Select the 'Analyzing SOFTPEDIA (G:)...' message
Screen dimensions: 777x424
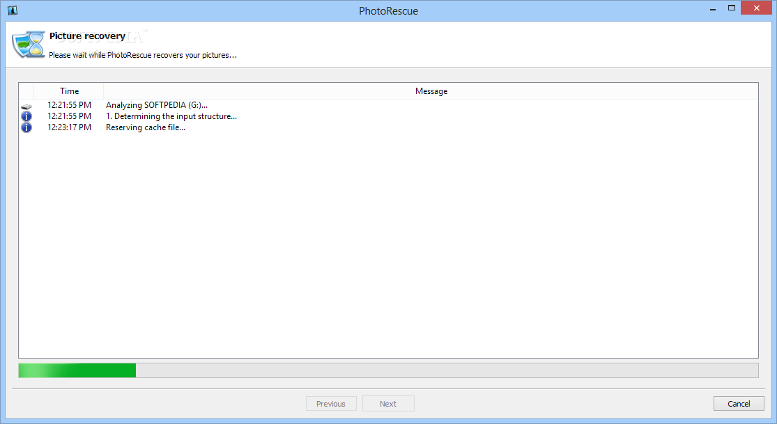coord(157,105)
